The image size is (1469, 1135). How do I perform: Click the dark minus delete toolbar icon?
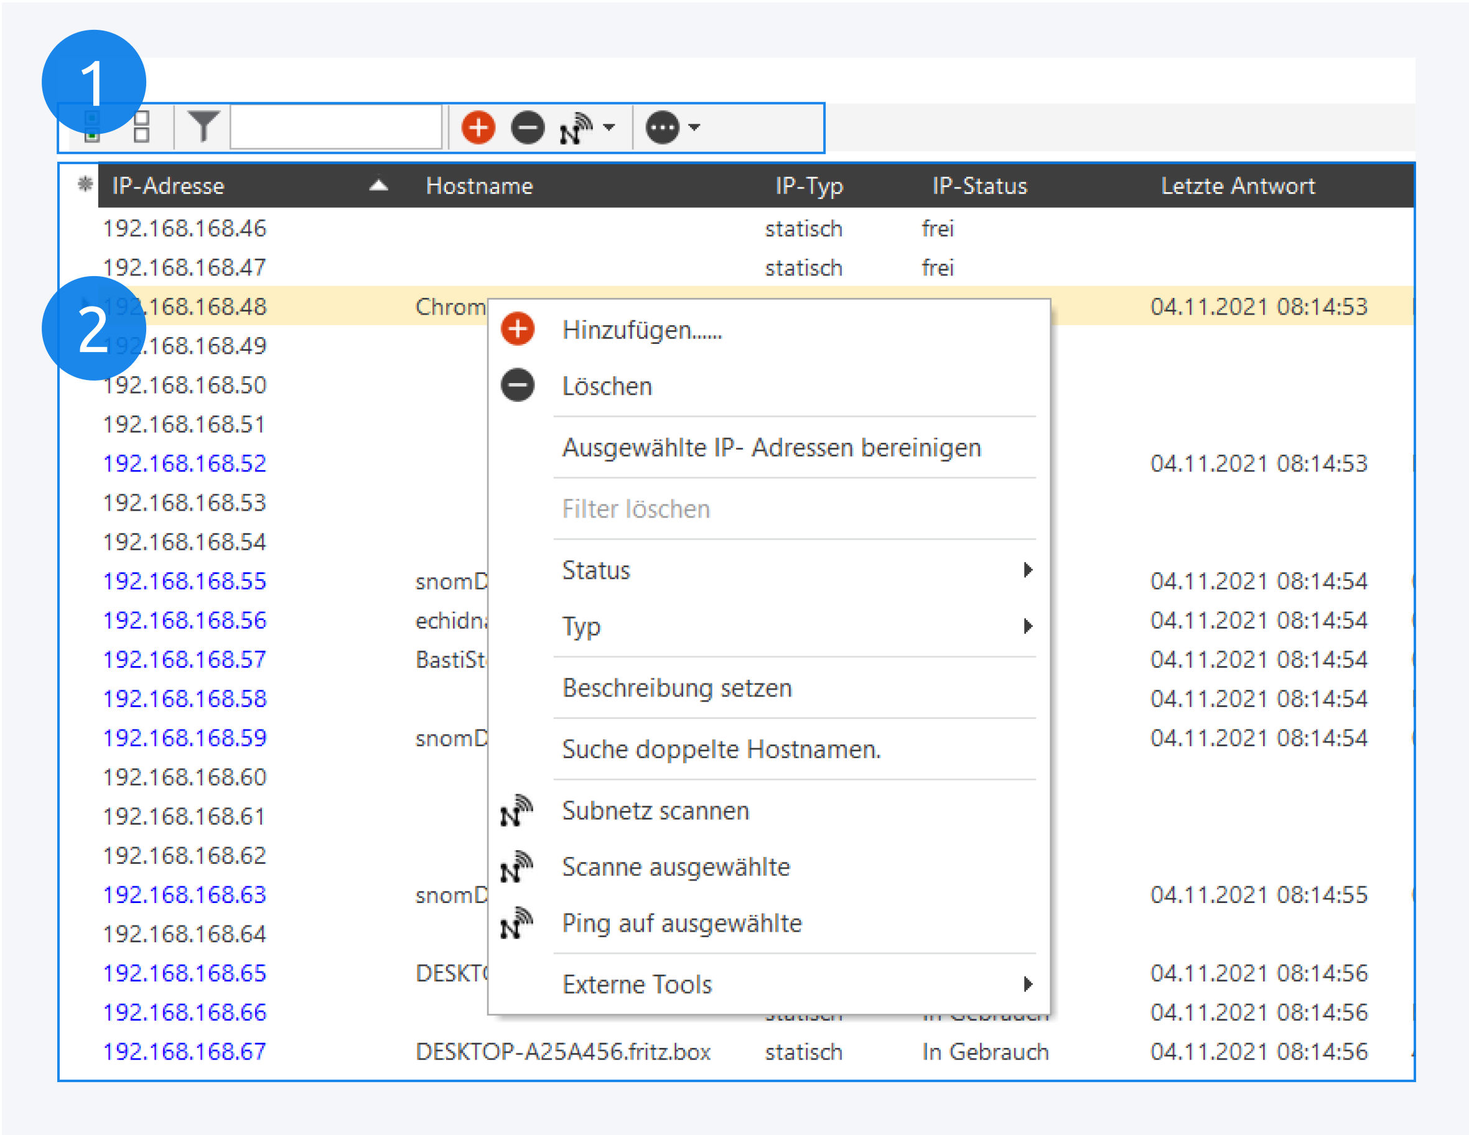pyautogui.click(x=528, y=127)
